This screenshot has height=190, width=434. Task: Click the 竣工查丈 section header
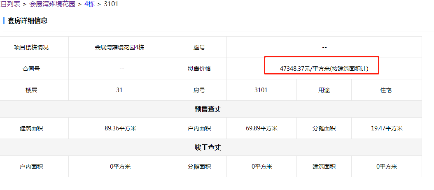208,147
